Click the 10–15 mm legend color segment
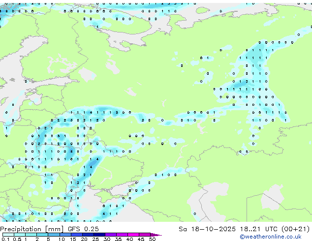 (65, 235)
